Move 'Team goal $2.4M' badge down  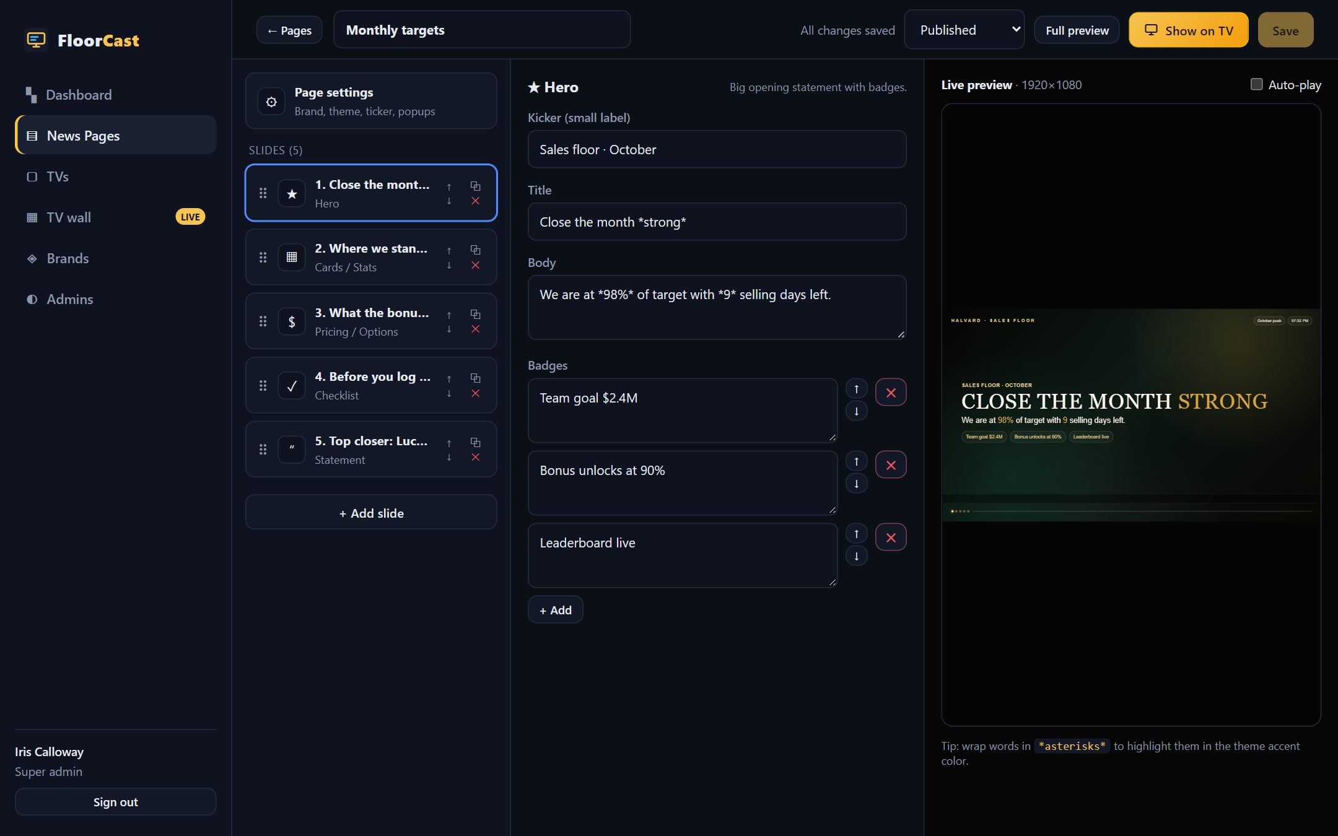click(856, 411)
